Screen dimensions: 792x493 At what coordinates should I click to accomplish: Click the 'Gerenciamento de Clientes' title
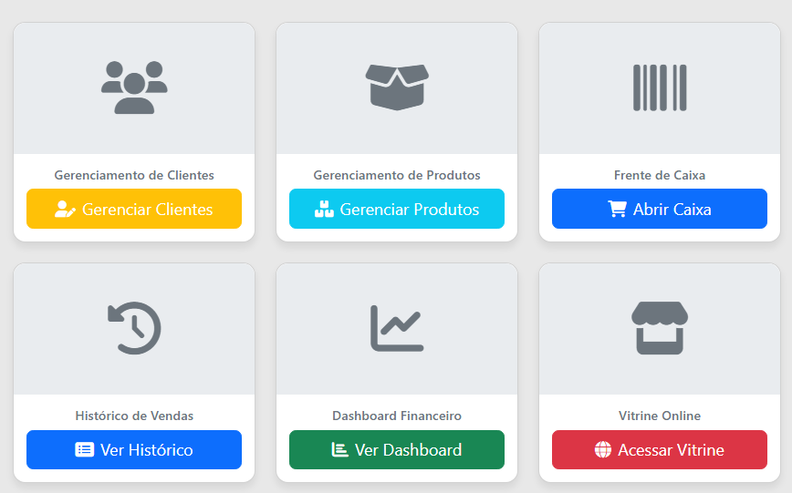click(x=134, y=175)
